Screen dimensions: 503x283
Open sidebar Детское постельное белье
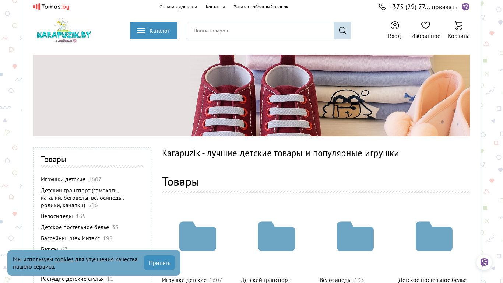75,227
